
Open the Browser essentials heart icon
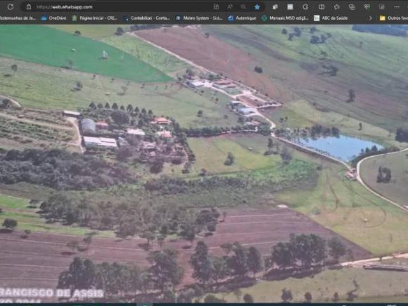367,6
